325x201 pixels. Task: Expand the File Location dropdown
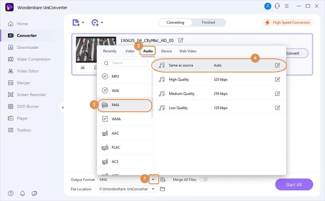click(x=153, y=189)
